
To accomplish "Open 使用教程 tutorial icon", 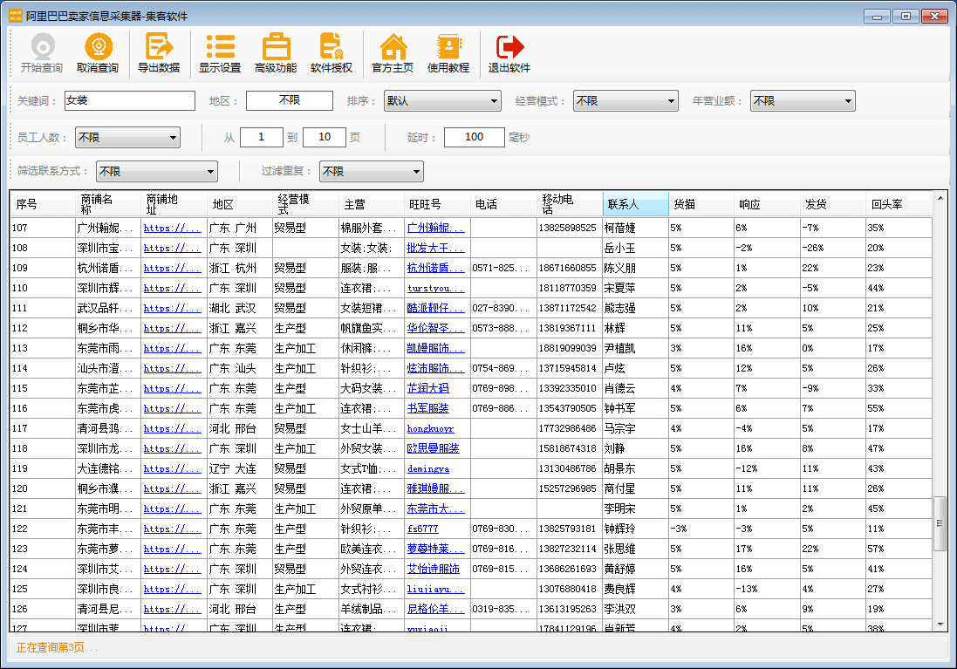I will click(448, 53).
